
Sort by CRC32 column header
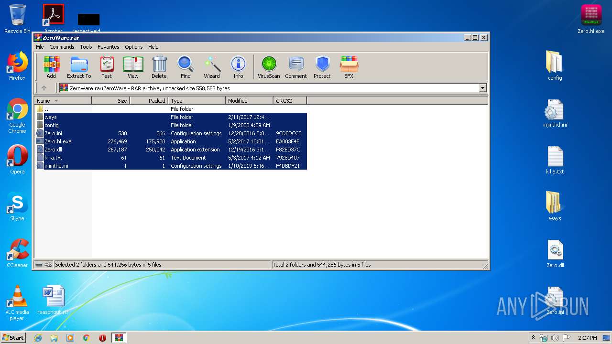[x=290, y=101]
